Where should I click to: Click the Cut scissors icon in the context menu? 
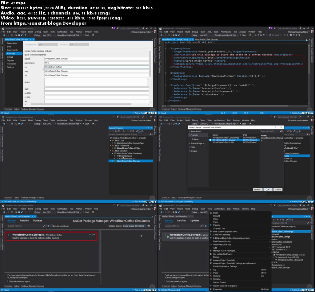pyautogui.click(x=211, y=270)
